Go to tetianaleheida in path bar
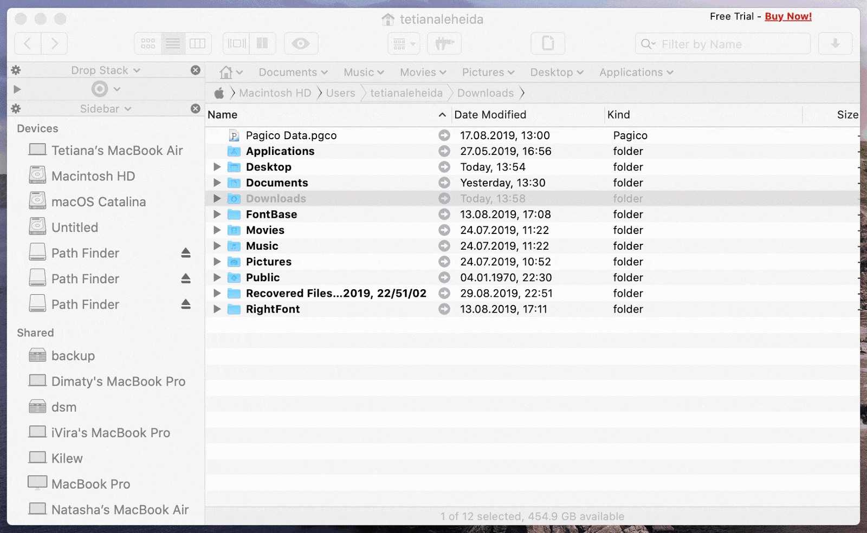The height and width of the screenshot is (533, 867). pyautogui.click(x=406, y=93)
